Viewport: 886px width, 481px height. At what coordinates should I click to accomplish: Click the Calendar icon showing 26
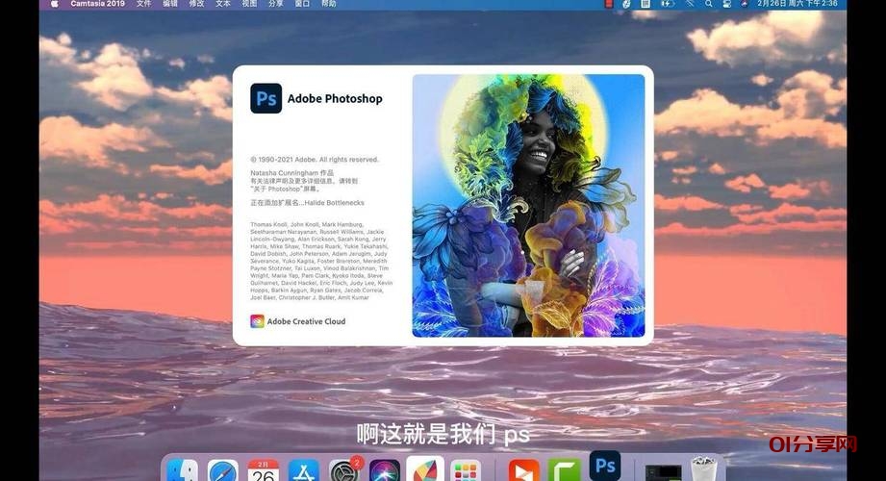click(x=263, y=471)
